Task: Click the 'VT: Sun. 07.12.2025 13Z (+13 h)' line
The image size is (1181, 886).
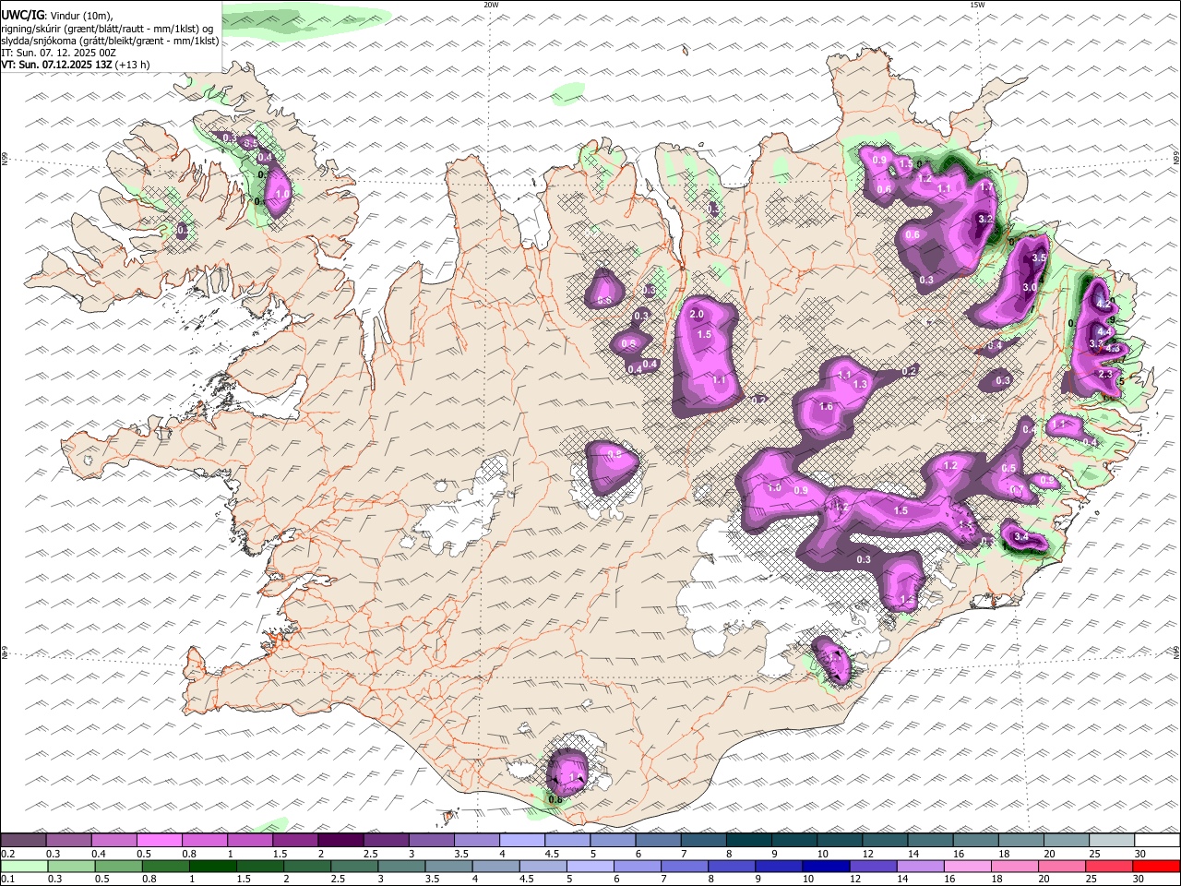Action: tap(76, 65)
